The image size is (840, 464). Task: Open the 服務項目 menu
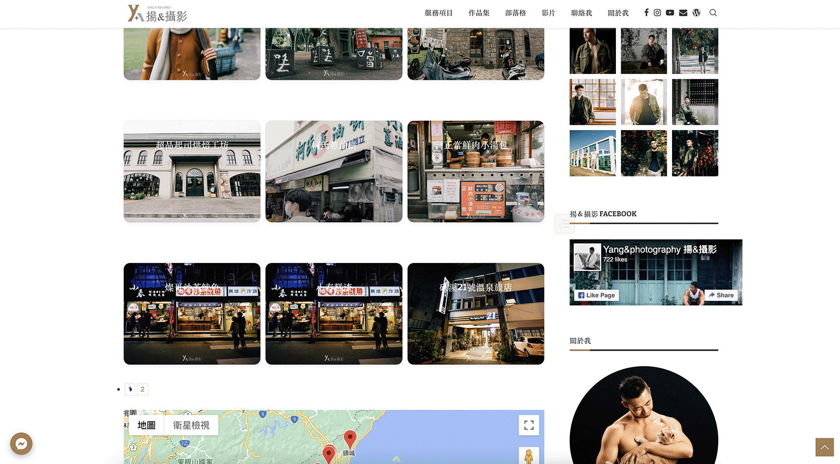(438, 13)
